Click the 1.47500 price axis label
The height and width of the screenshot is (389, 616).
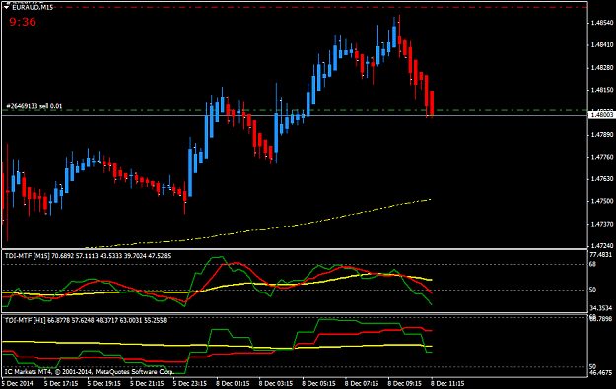pos(602,201)
